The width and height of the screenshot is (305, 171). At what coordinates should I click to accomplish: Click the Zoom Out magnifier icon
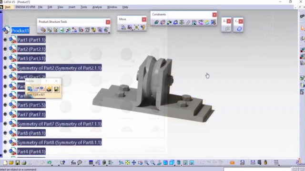pos(152,162)
